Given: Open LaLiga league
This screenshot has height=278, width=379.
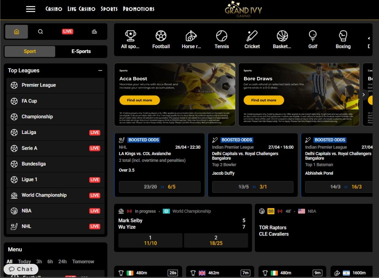Looking at the screenshot, I should click(56, 133).
